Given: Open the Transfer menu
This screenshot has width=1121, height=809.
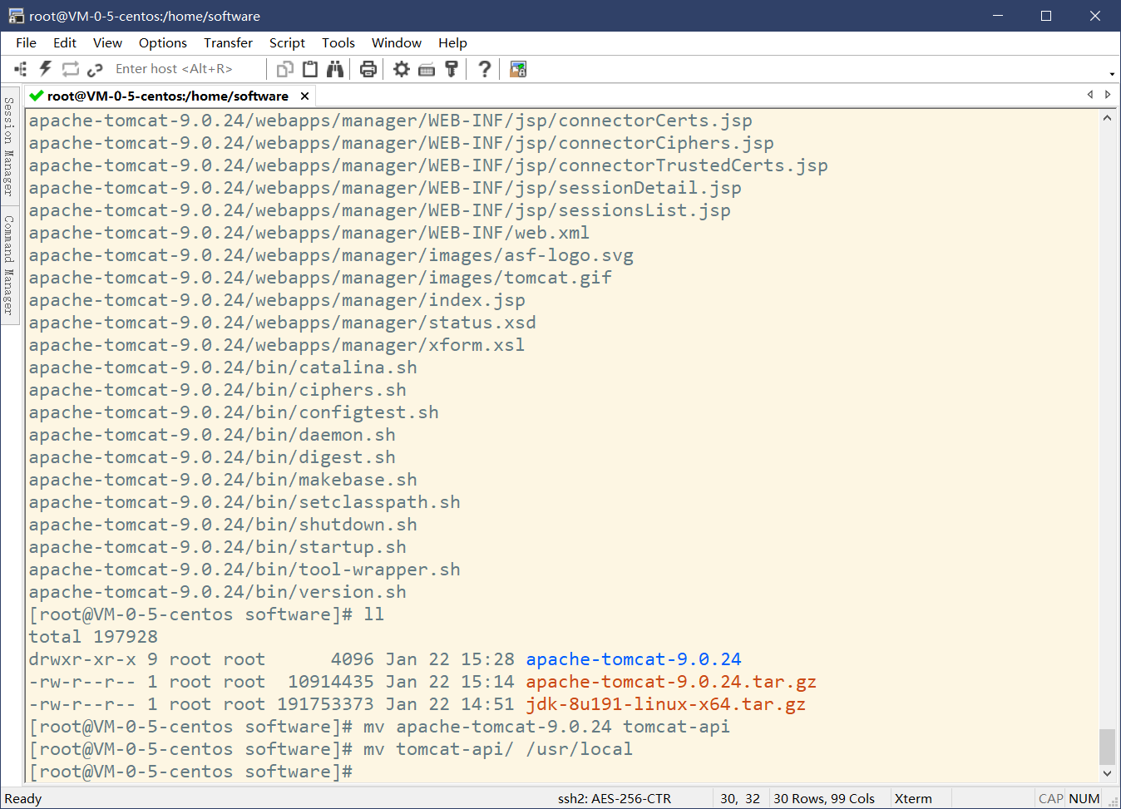Looking at the screenshot, I should [x=228, y=42].
